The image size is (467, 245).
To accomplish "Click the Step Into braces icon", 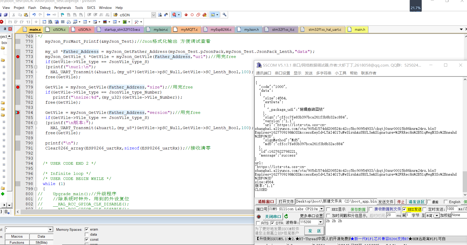I will tap(10, 22).
